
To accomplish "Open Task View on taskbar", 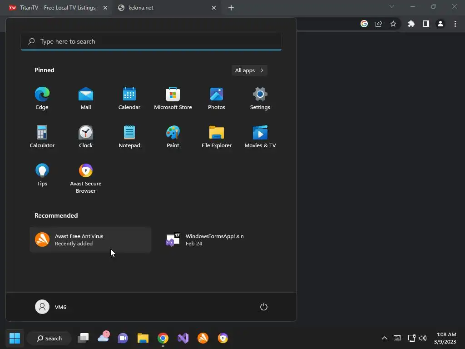I will tap(83, 338).
